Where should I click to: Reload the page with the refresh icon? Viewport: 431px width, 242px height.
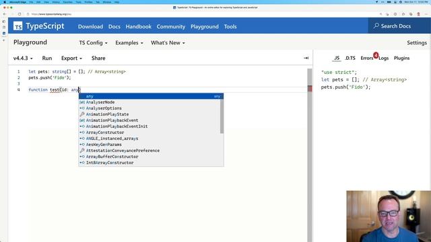coord(20,14)
